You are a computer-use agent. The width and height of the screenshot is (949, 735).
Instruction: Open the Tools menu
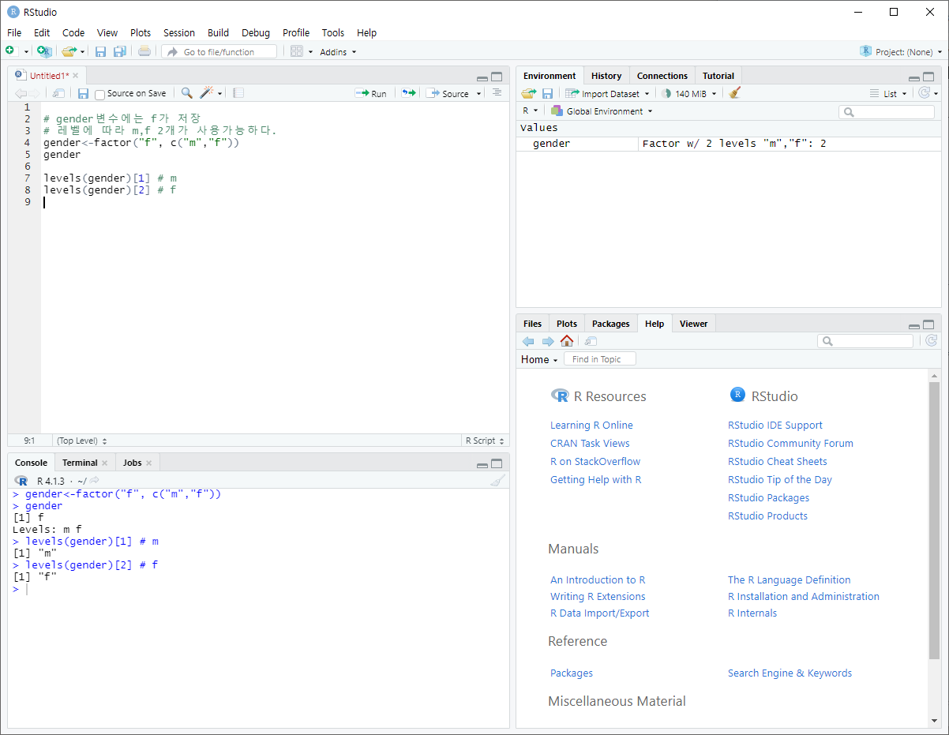click(x=333, y=32)
